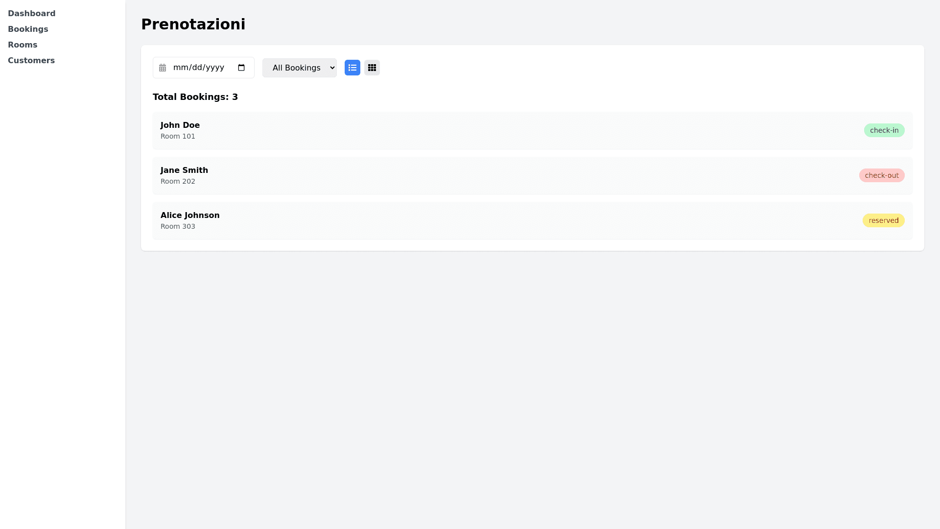Viewport: 940px width, 529px height.
Task: Open the All Bookings filter dropdown
Action: (x=299, y=68)
